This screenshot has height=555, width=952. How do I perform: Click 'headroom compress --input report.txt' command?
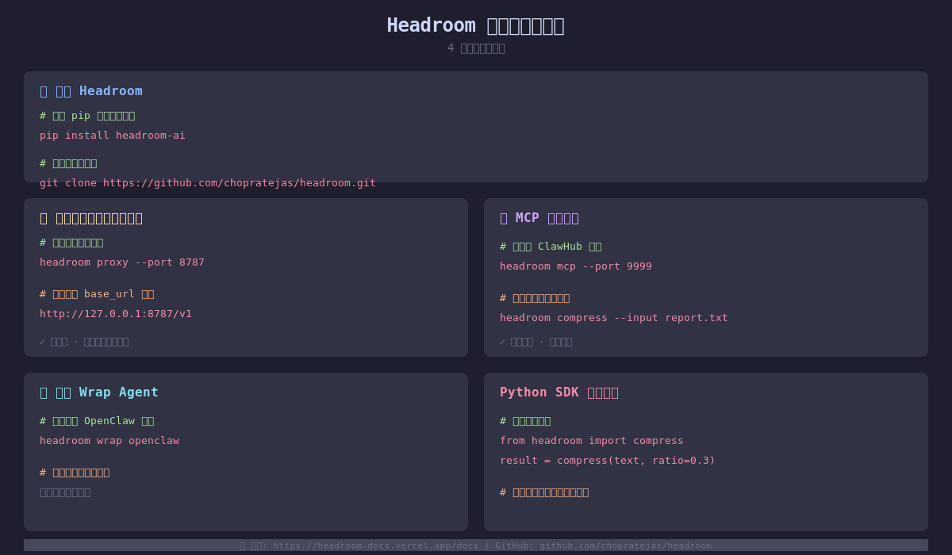tap(614, 318)
